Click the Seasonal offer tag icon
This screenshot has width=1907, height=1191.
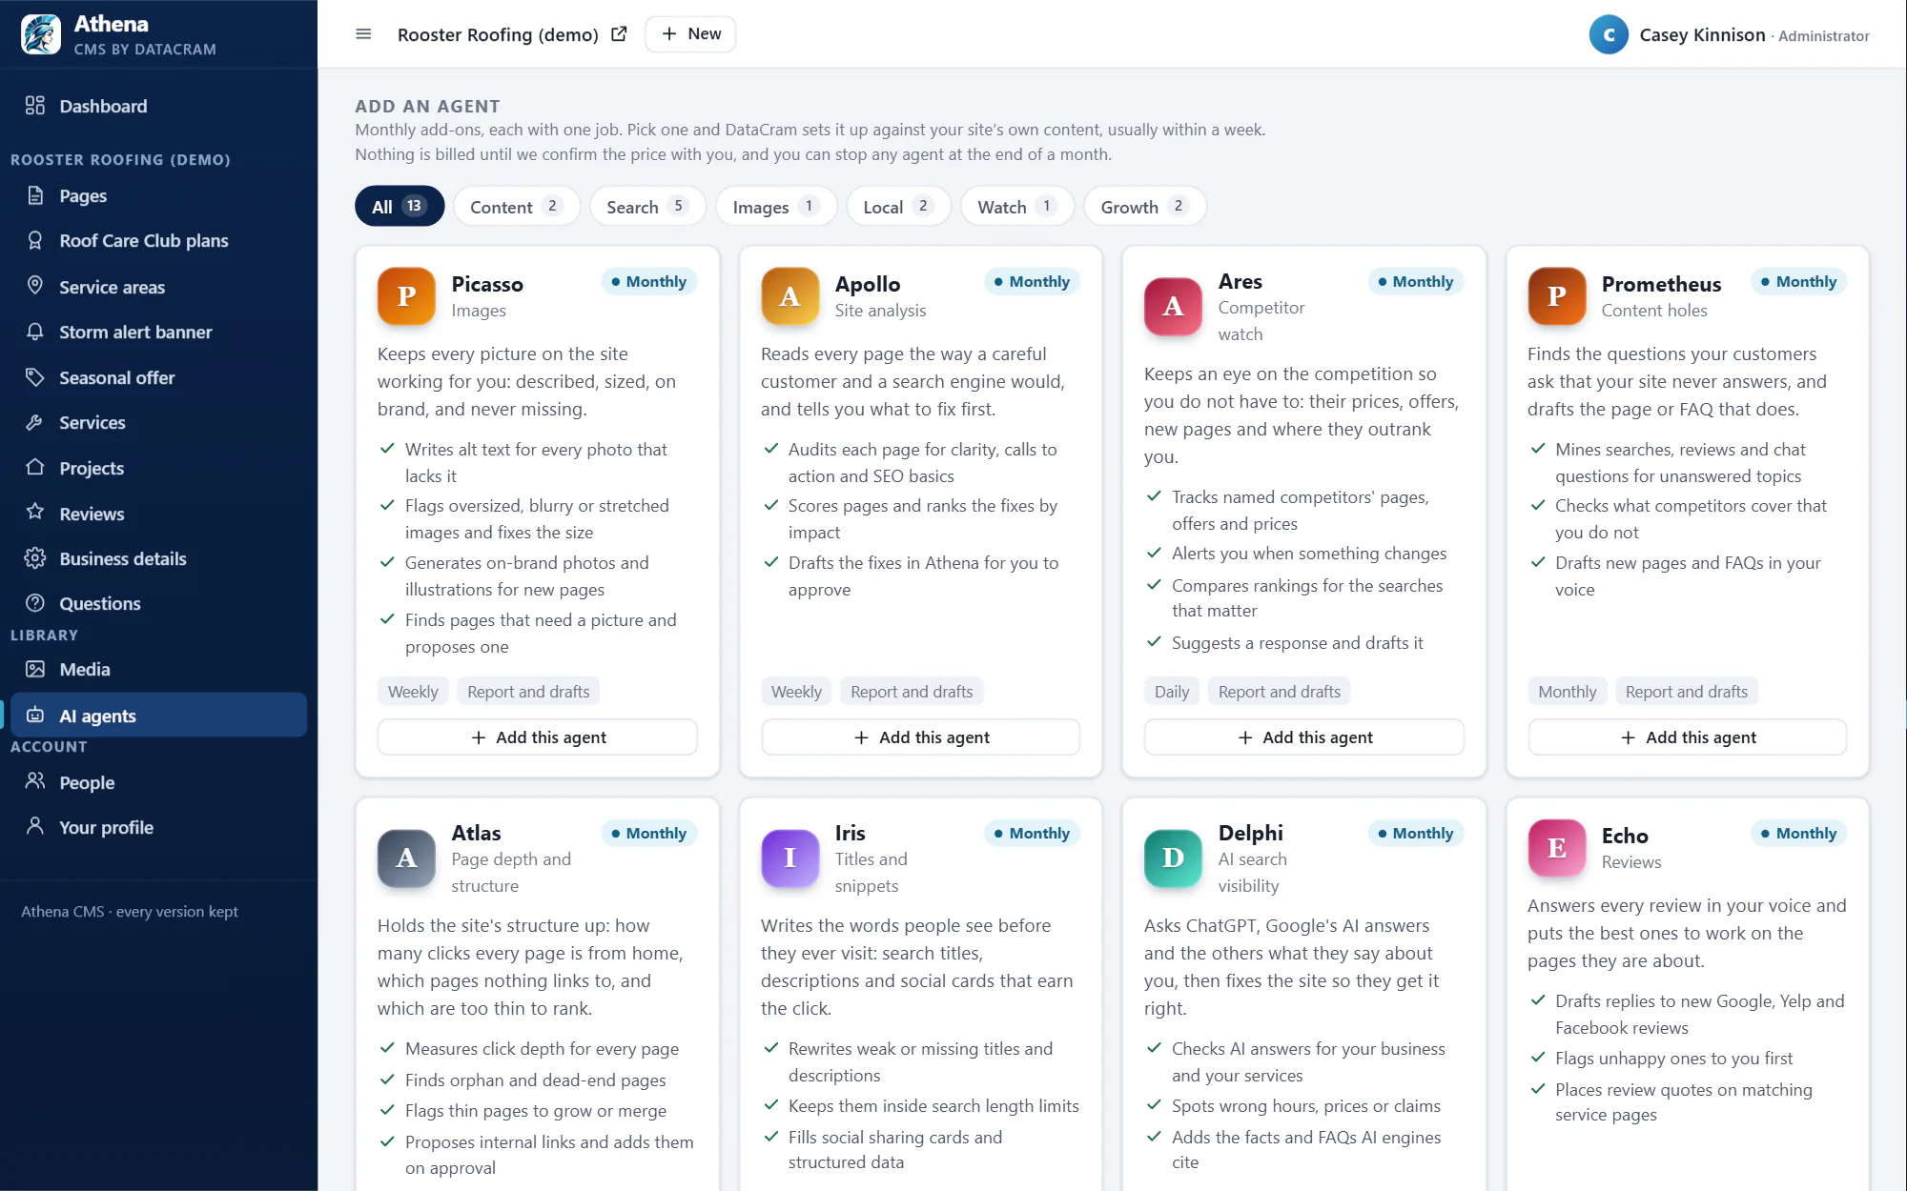click(35, 377)
